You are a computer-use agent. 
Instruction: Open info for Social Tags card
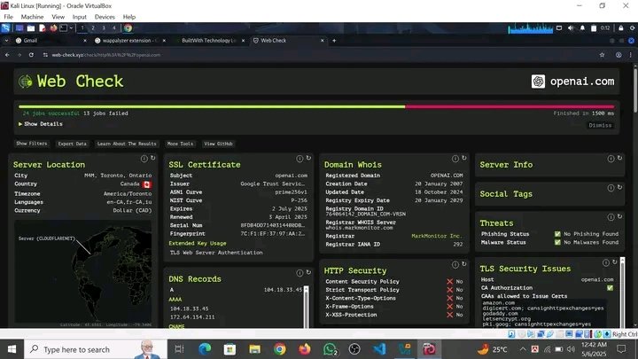click(x=611, y=188)
